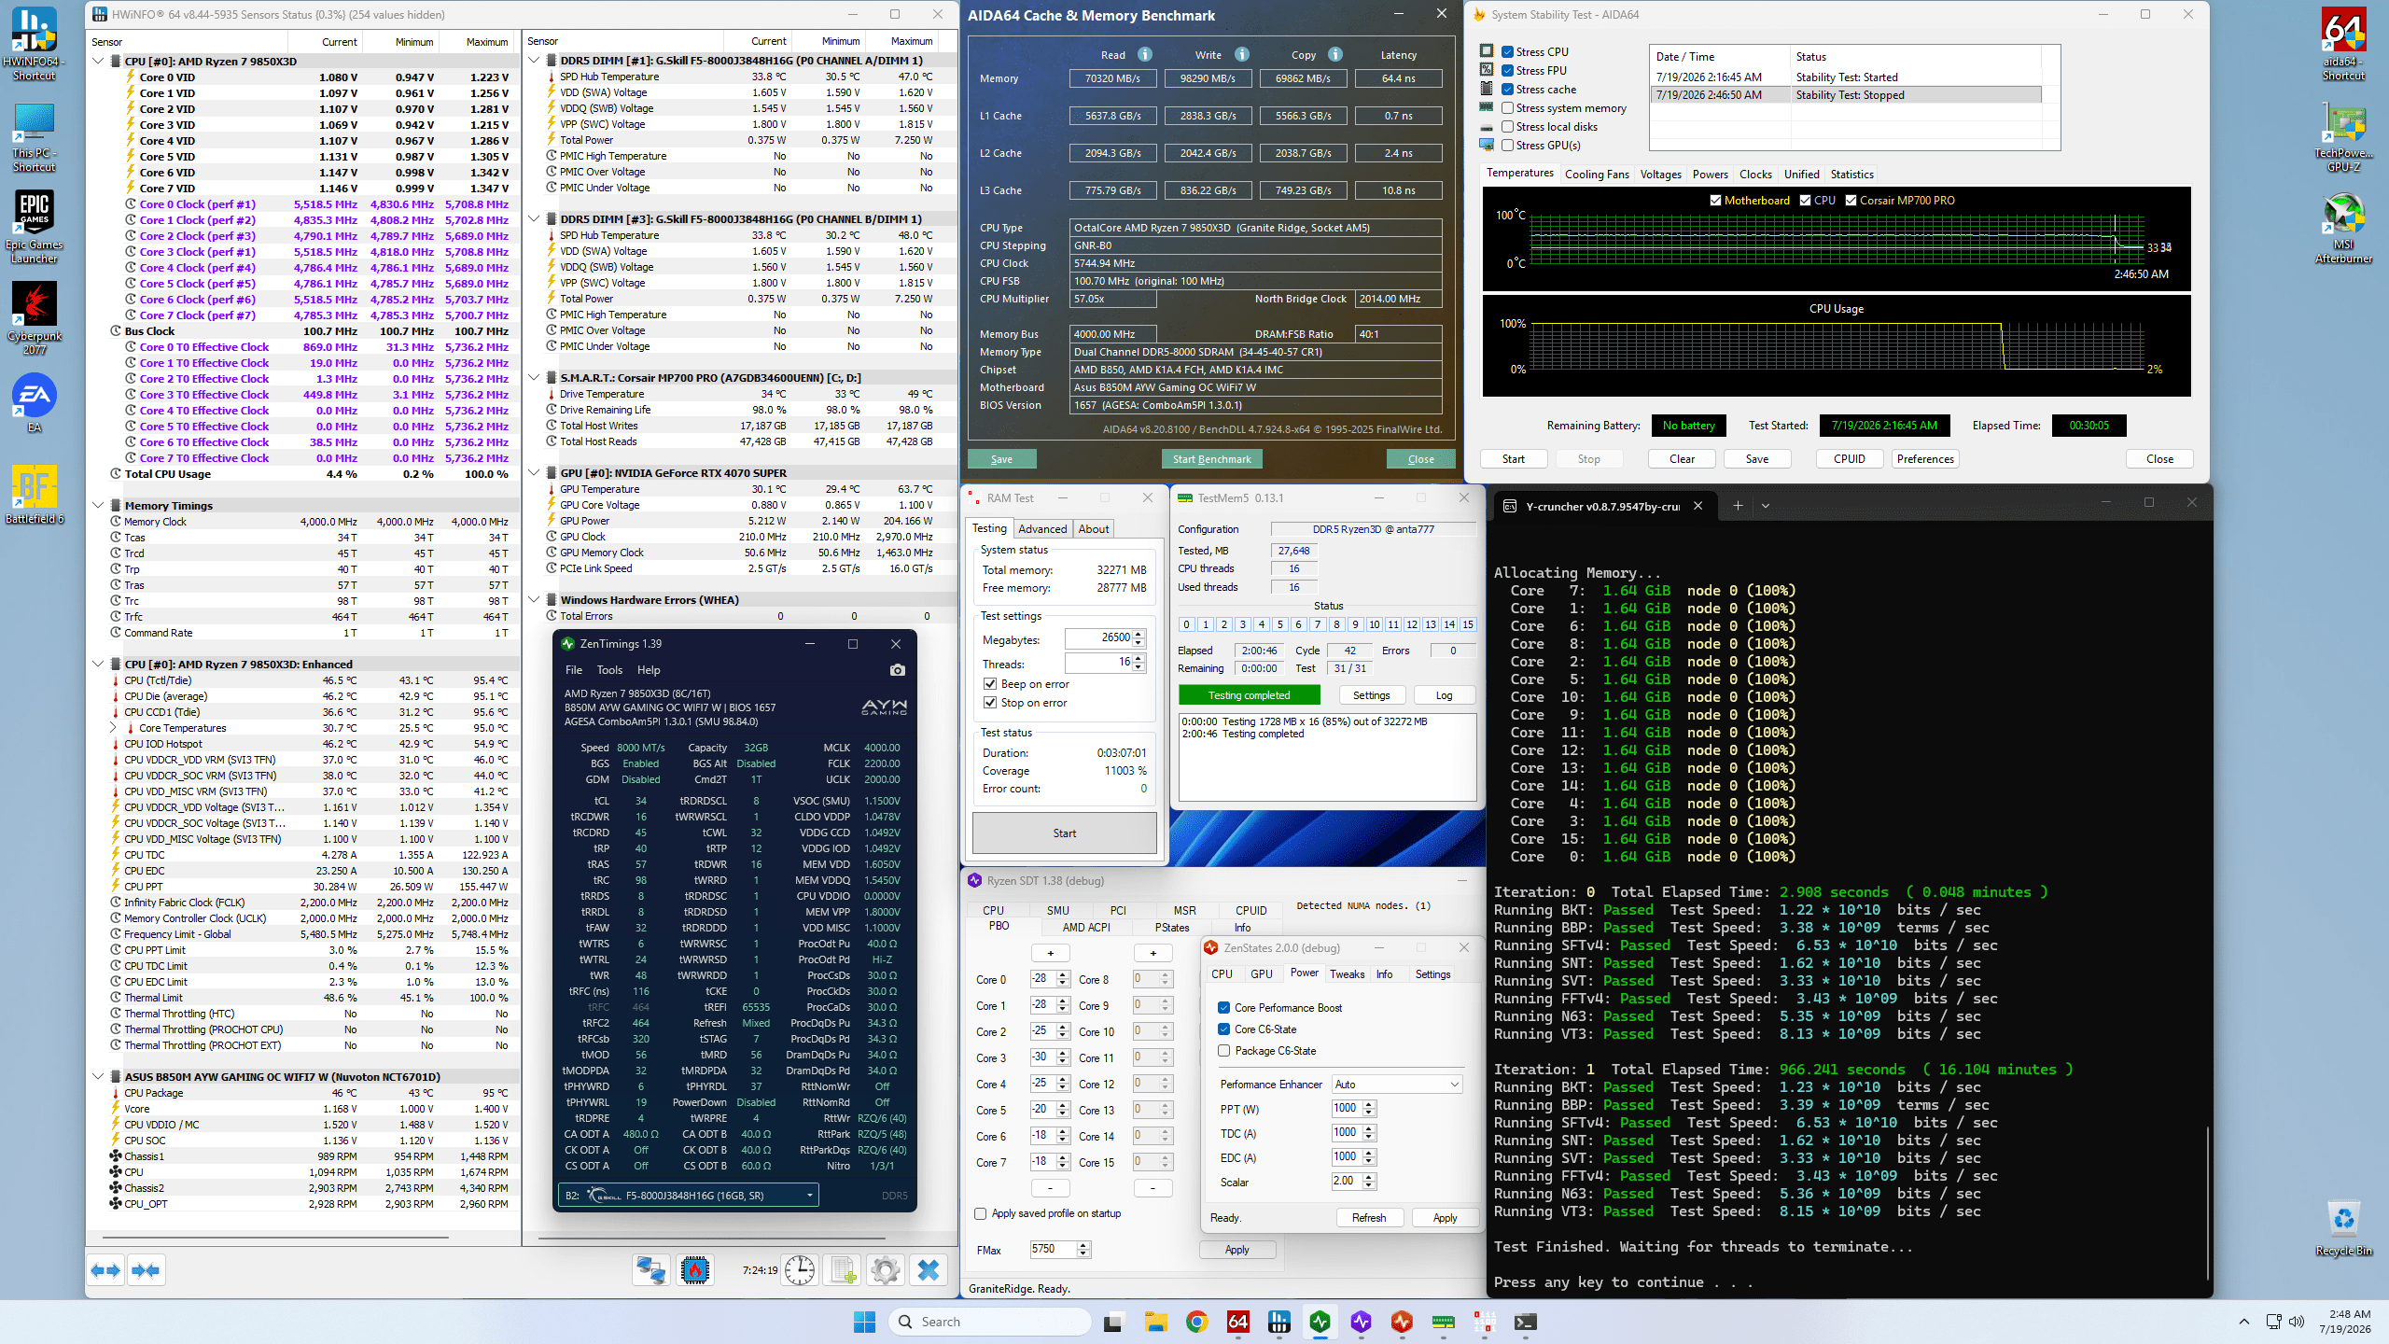Expand the Core Temperatures row in HWiNFO
The height and width of the screenshot is (1344, 2389).
(113, 728)
